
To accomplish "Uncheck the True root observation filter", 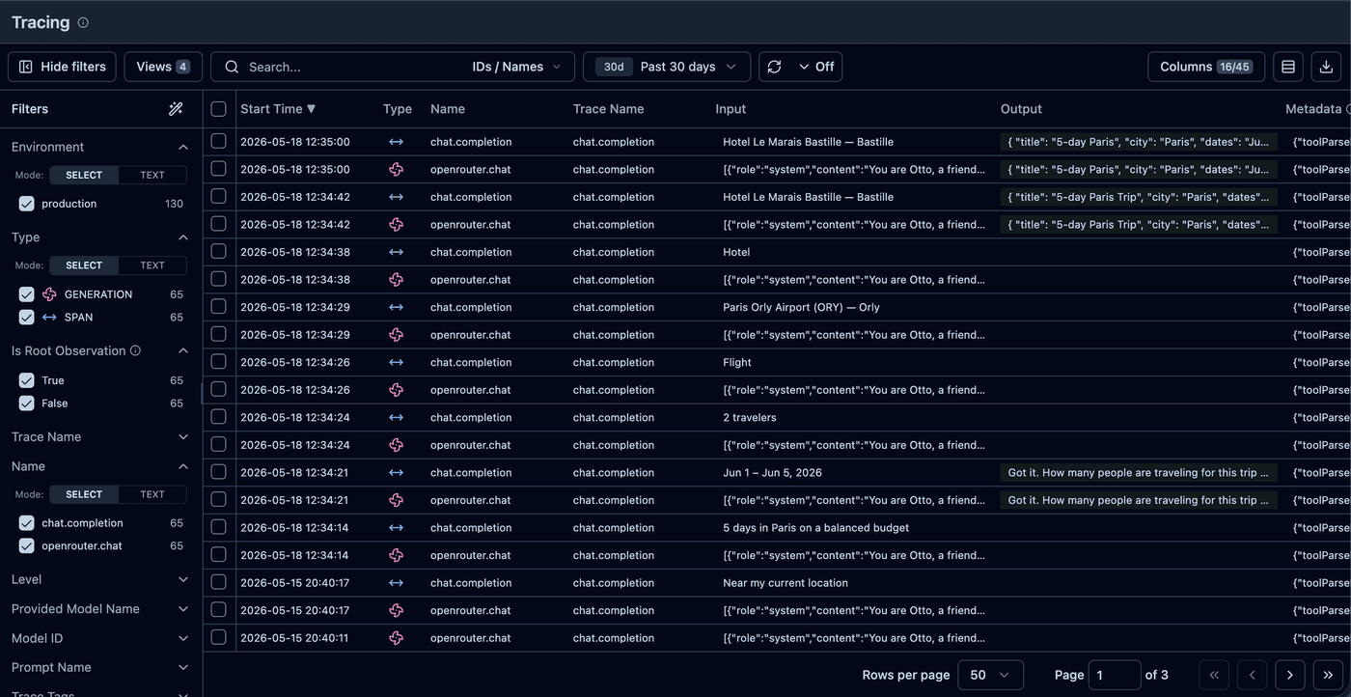I will pyautogui.click(x=26, y=380).
